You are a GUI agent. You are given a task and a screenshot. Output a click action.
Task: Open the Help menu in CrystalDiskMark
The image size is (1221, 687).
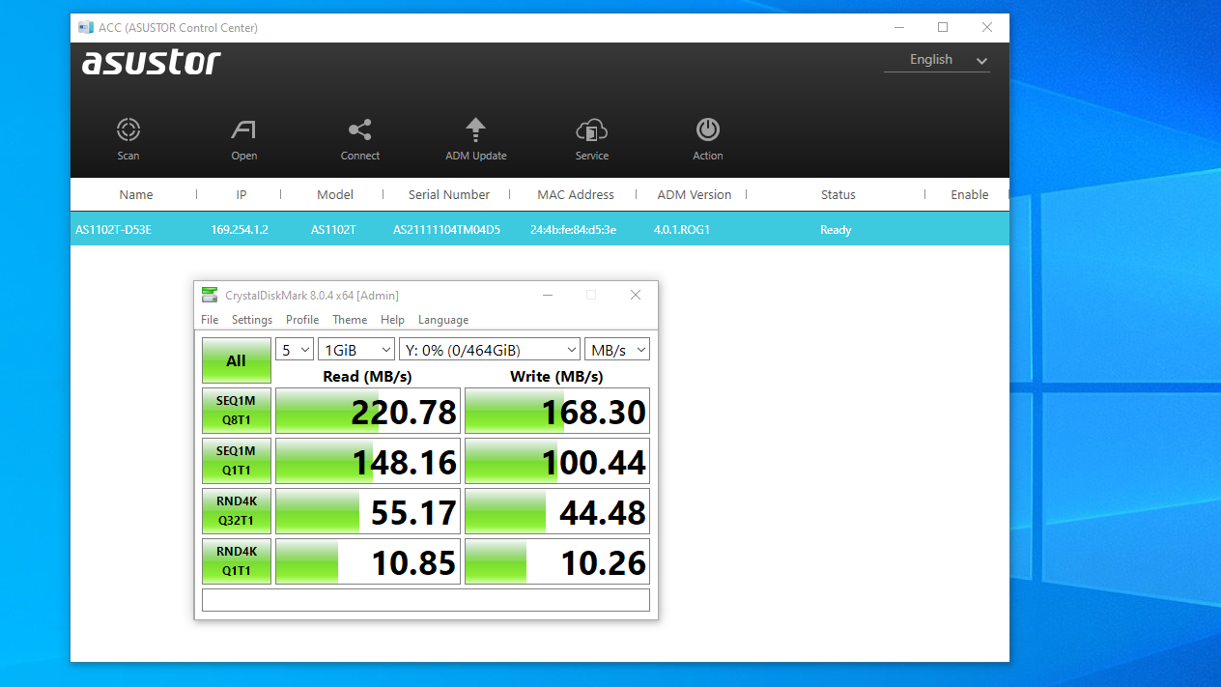coord(392,320)
